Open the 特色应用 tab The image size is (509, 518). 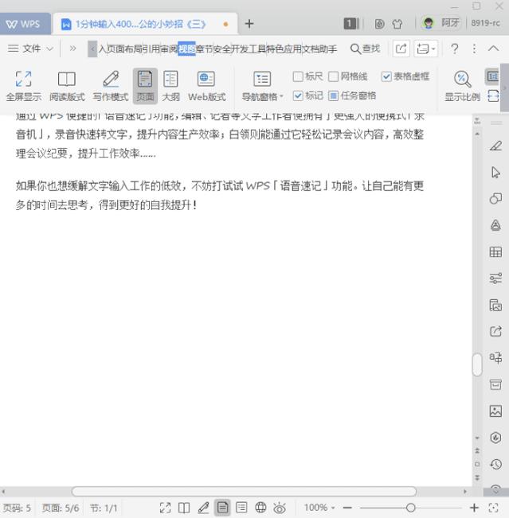(284, 49)
